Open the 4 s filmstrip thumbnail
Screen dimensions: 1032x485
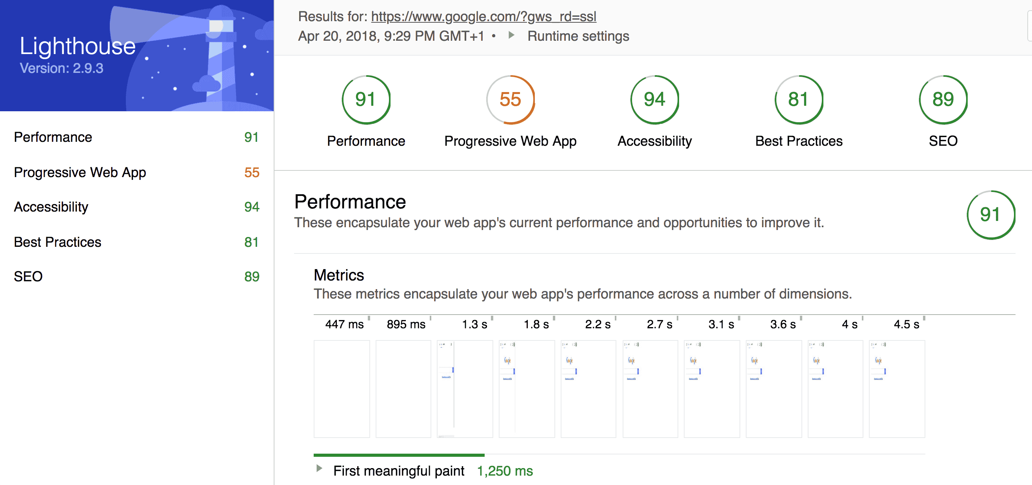click(x=835, y=389)
